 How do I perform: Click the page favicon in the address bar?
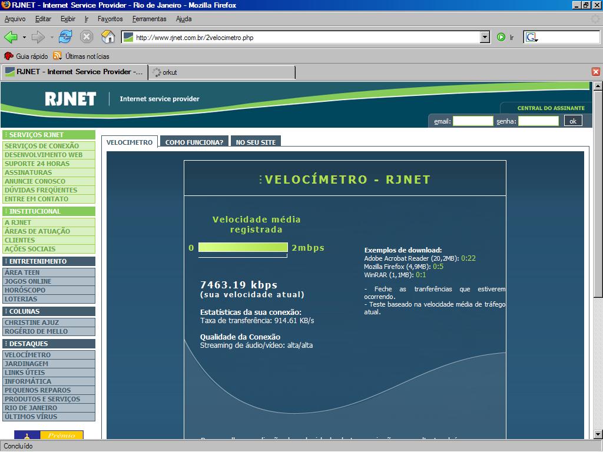pyautogui.click(x=128, y=37)
